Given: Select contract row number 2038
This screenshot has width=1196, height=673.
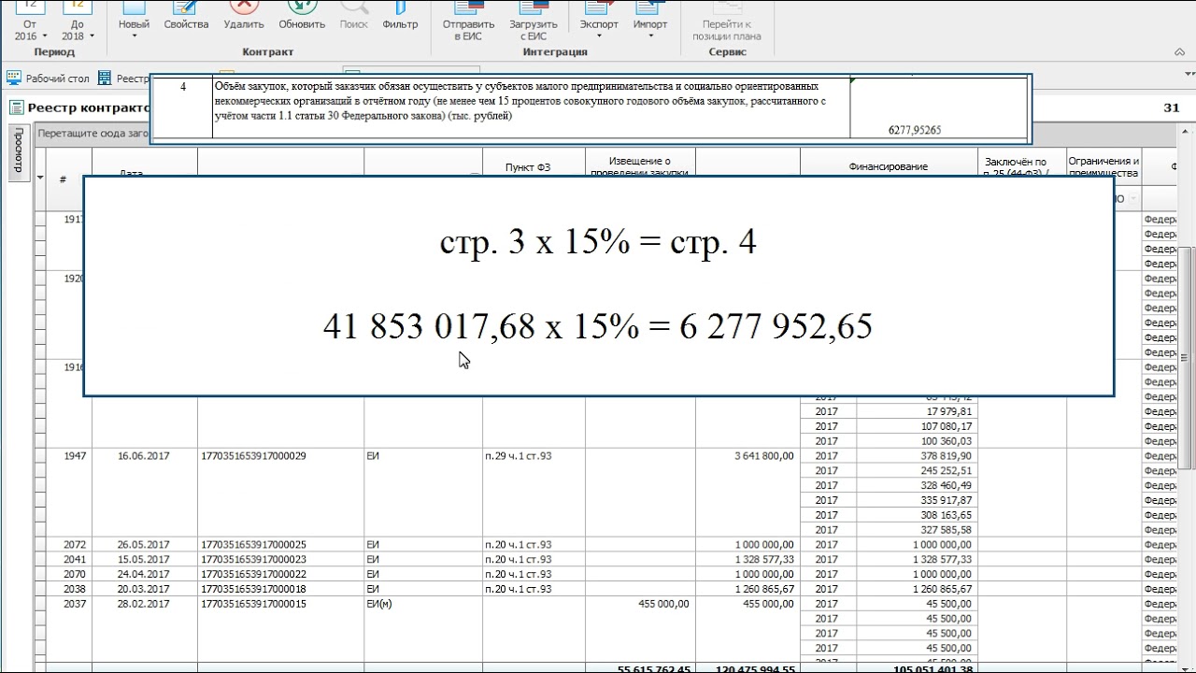Looking at the screenshot, I should click(74, 589).
